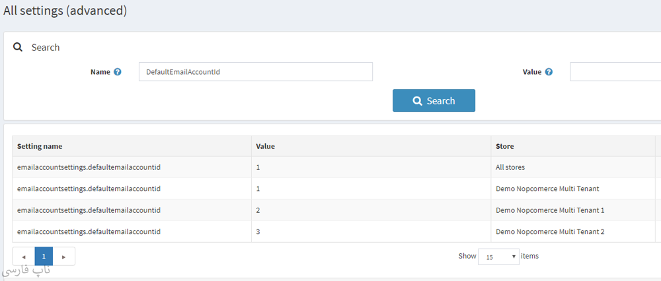Select the Demo Nopcomerce Multi Tenant 1 row
This screenshot has width=661, height=281.
89,210
